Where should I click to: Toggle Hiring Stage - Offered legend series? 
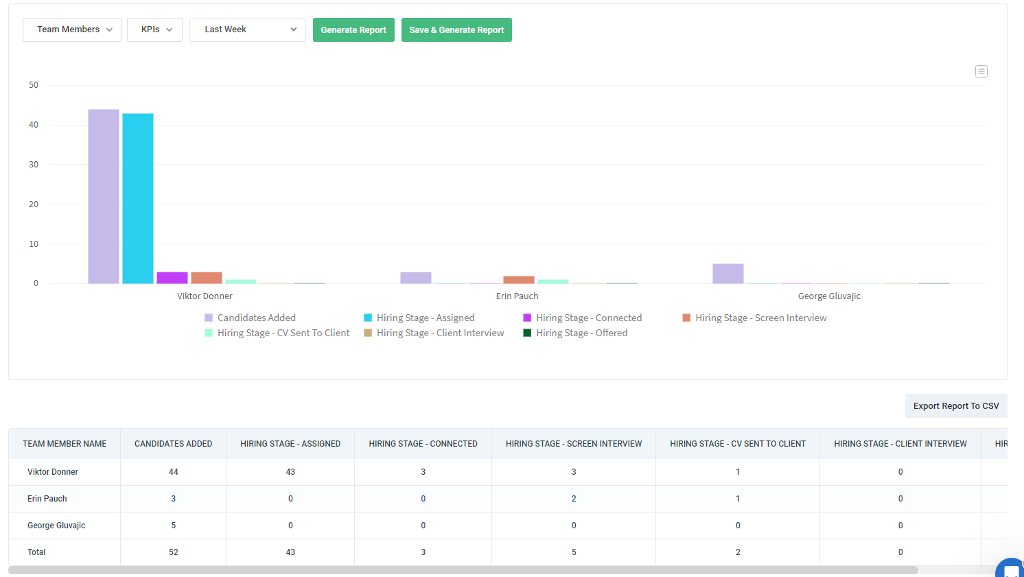[x=575, y=333]
